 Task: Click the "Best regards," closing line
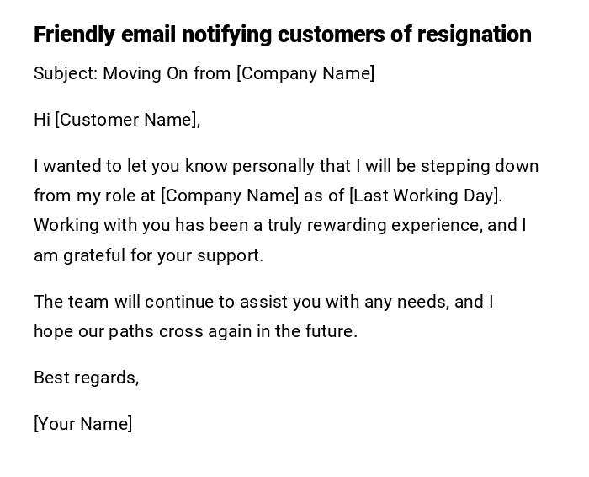pyautogui.click(x=86, y=378)
